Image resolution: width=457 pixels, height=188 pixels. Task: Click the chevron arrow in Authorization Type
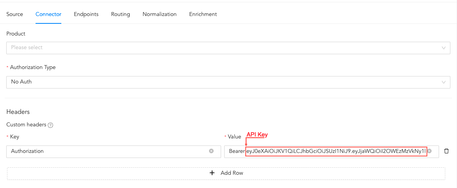click(x=443, y=82)
